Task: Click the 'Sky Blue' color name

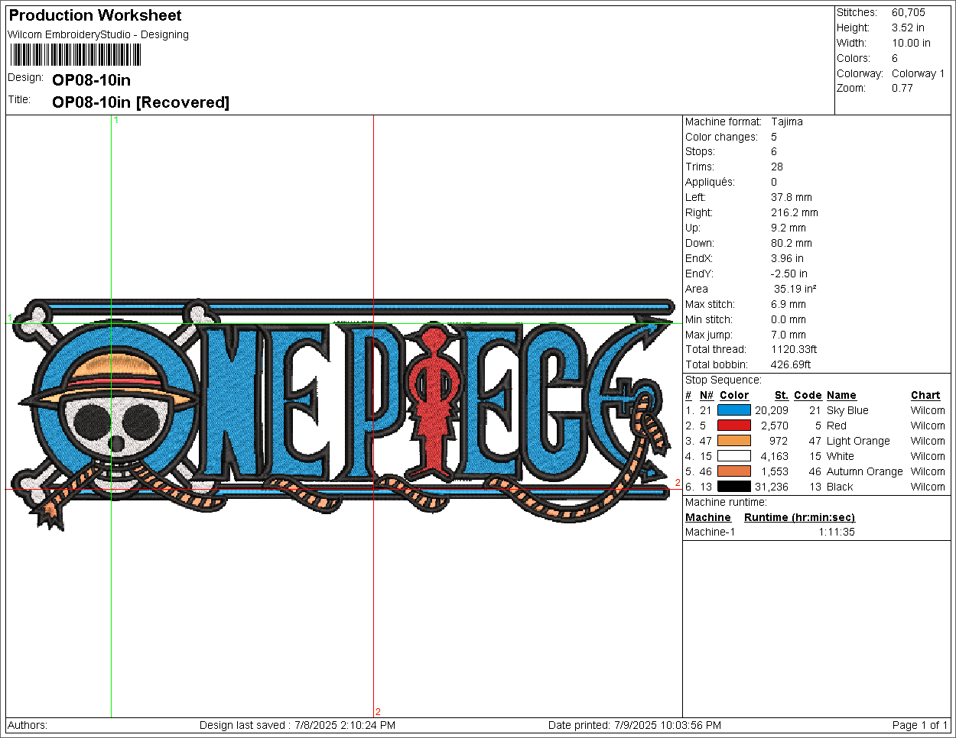Action: click(847, 410)
